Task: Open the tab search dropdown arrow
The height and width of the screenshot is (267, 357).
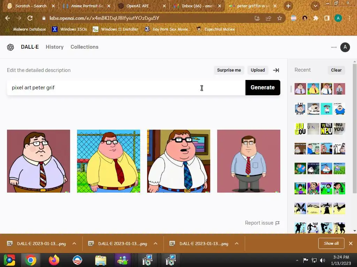Action: [315, 6]
